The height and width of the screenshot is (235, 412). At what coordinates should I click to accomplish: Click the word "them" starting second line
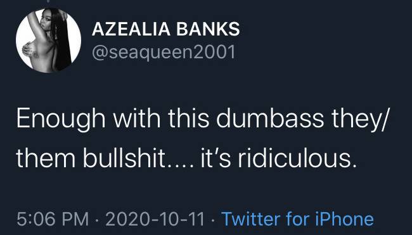point(46,159)
